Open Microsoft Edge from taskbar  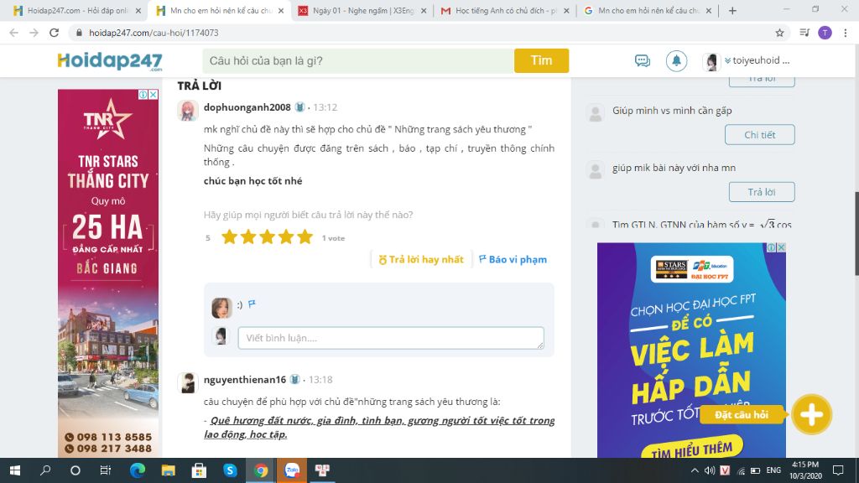(138, 470)
